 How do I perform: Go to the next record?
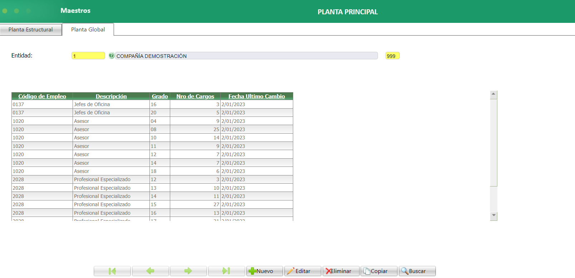click(188, 271)
